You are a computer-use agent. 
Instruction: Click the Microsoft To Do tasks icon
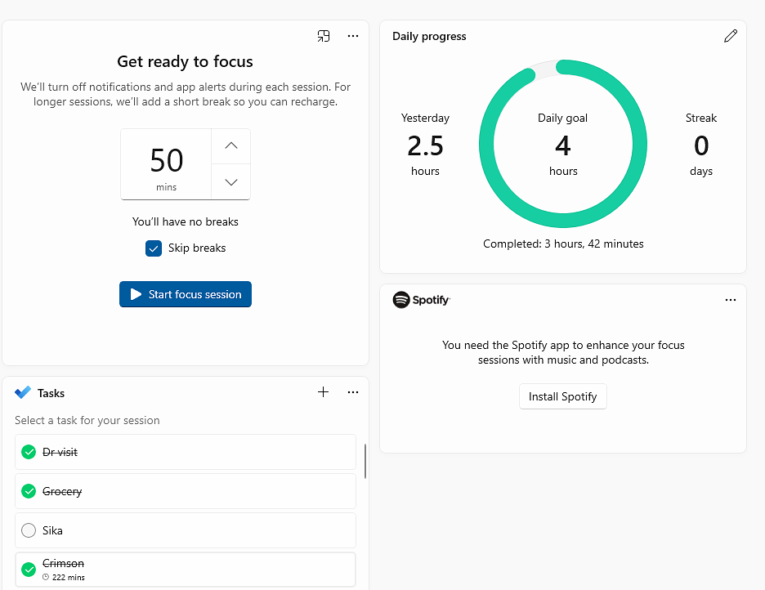coord(23,393)
